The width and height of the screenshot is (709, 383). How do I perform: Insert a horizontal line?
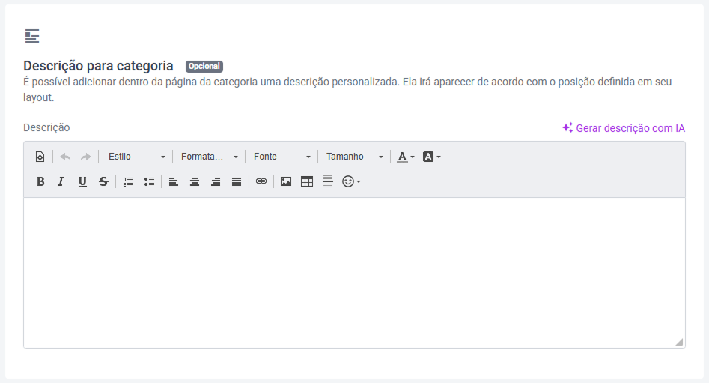[x=328, y=181]
